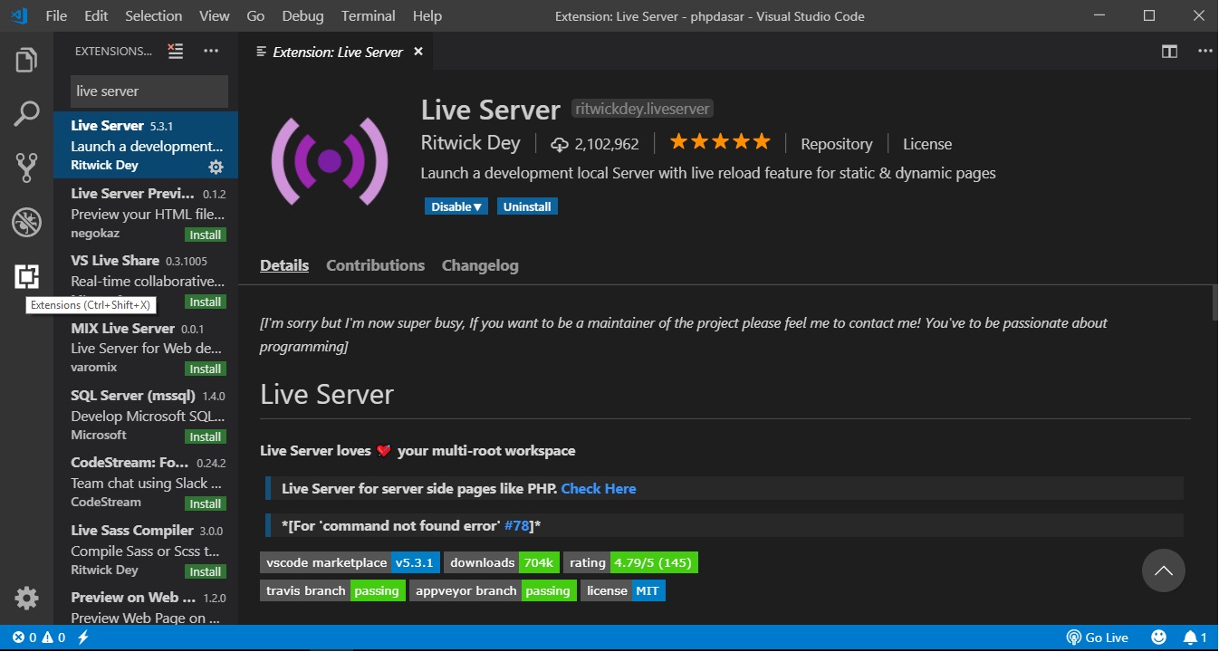Install the VS Live Share extension
Screen dimensions: 1219x652
click(x=206, y=302)
